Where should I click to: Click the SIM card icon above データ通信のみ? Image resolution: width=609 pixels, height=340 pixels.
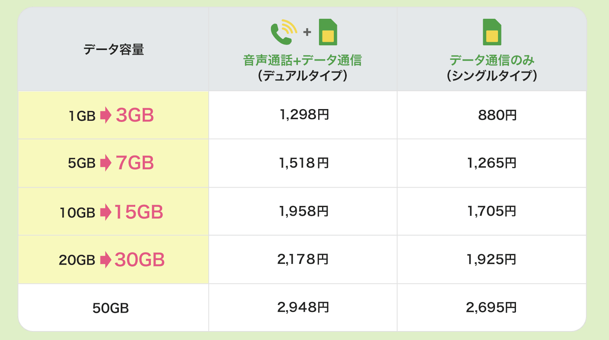(x=492, y=32)
